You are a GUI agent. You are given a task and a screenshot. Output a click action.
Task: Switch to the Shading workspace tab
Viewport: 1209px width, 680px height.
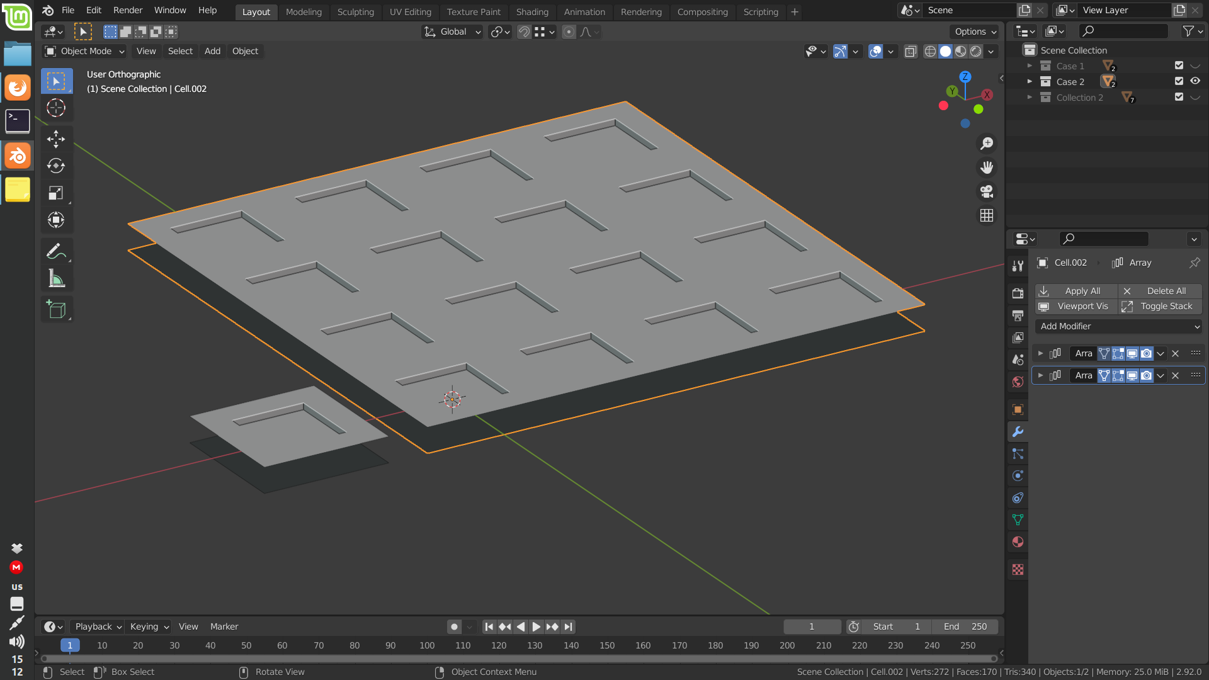(x=532, y=12)
